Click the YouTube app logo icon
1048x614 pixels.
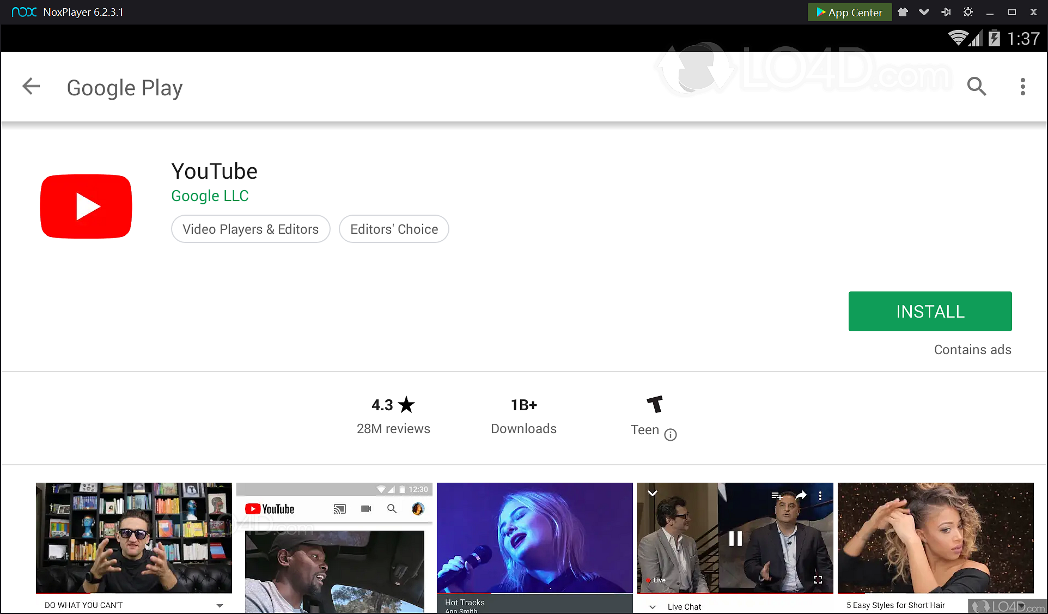point(86,206)
